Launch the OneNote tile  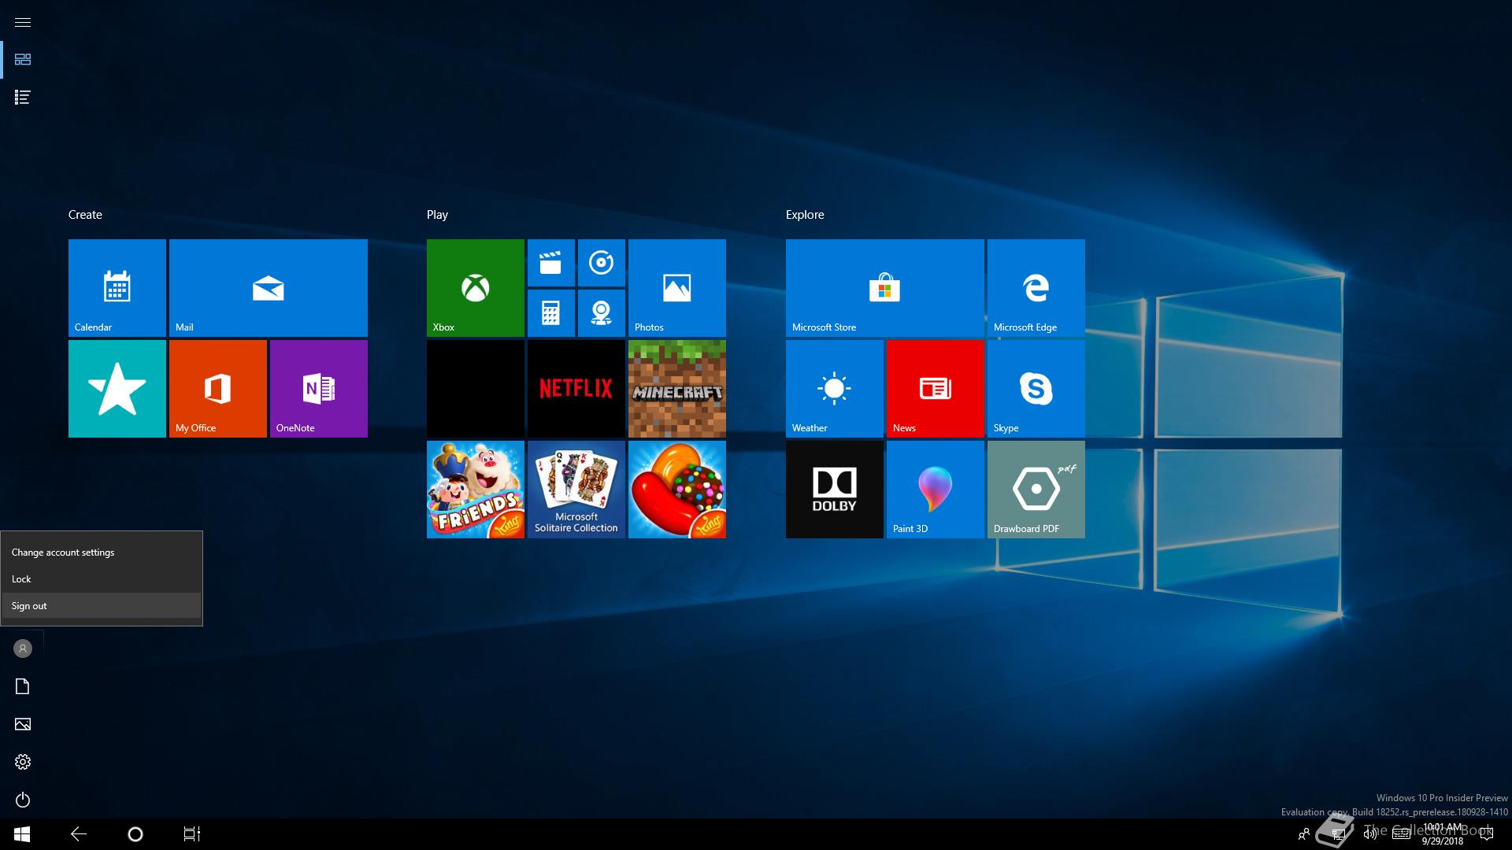point(318,389)
